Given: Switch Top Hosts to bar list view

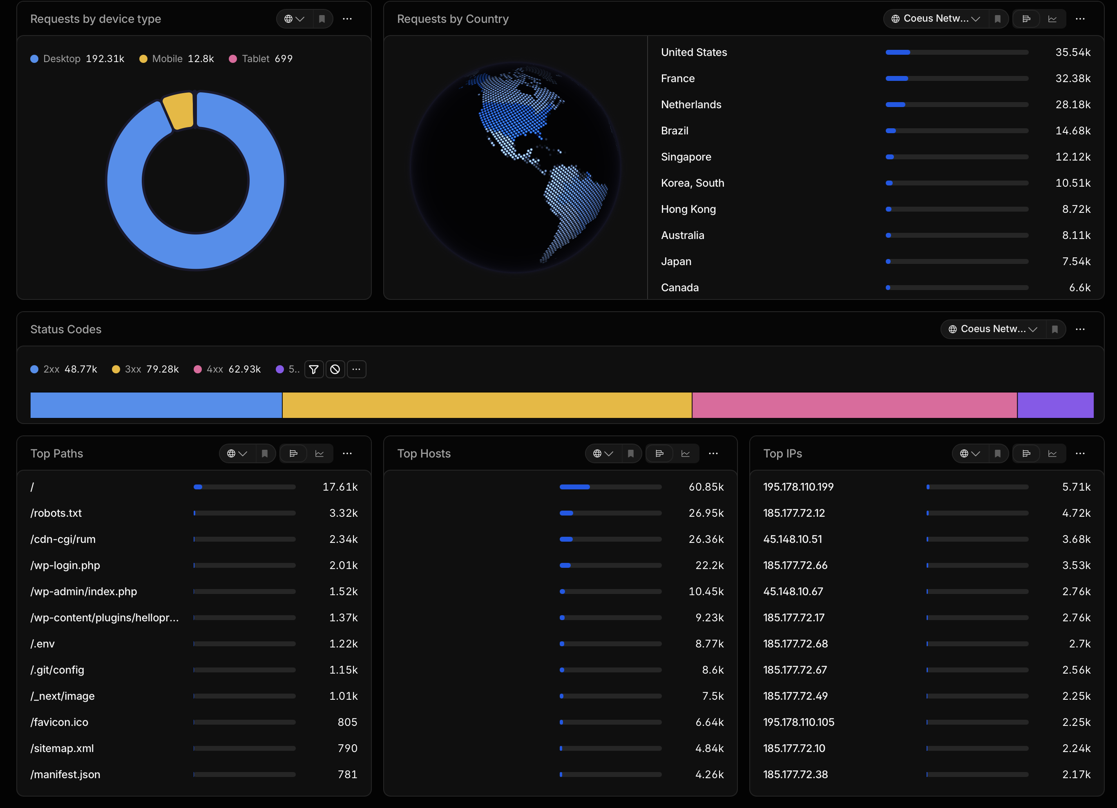Looking at the screenshot, I should [x=659, y=453].
